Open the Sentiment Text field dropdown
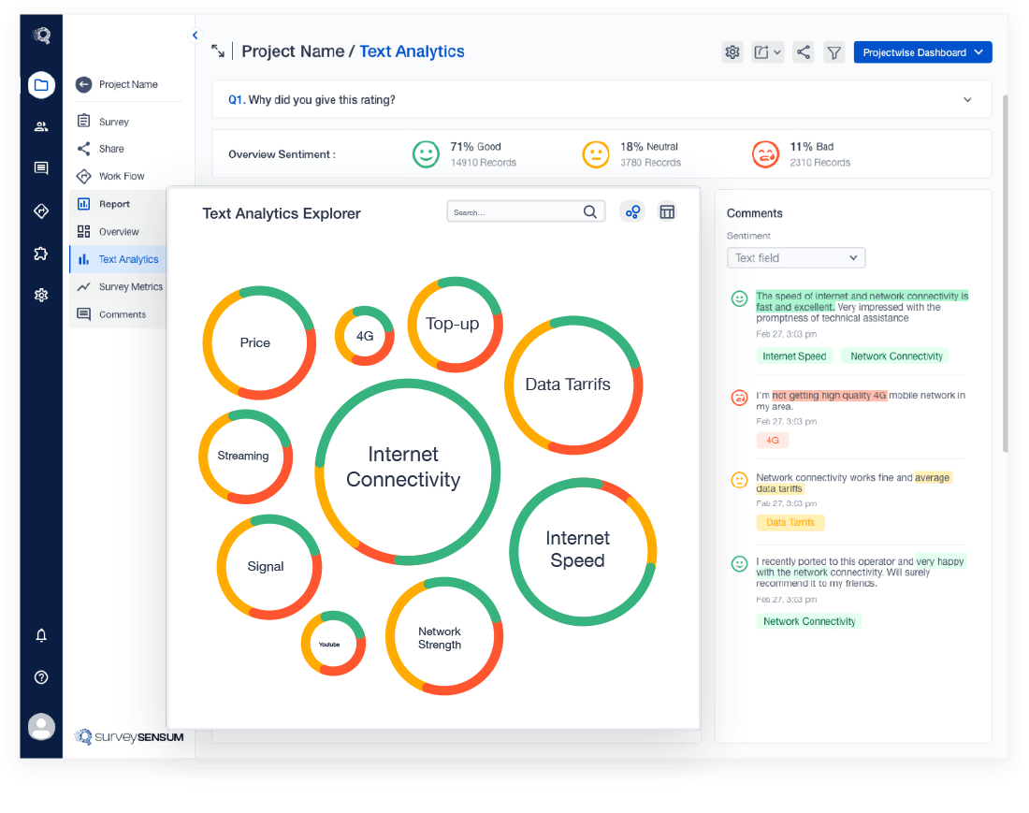Viewport: 1029px width, 813px height. pos(795,258)
